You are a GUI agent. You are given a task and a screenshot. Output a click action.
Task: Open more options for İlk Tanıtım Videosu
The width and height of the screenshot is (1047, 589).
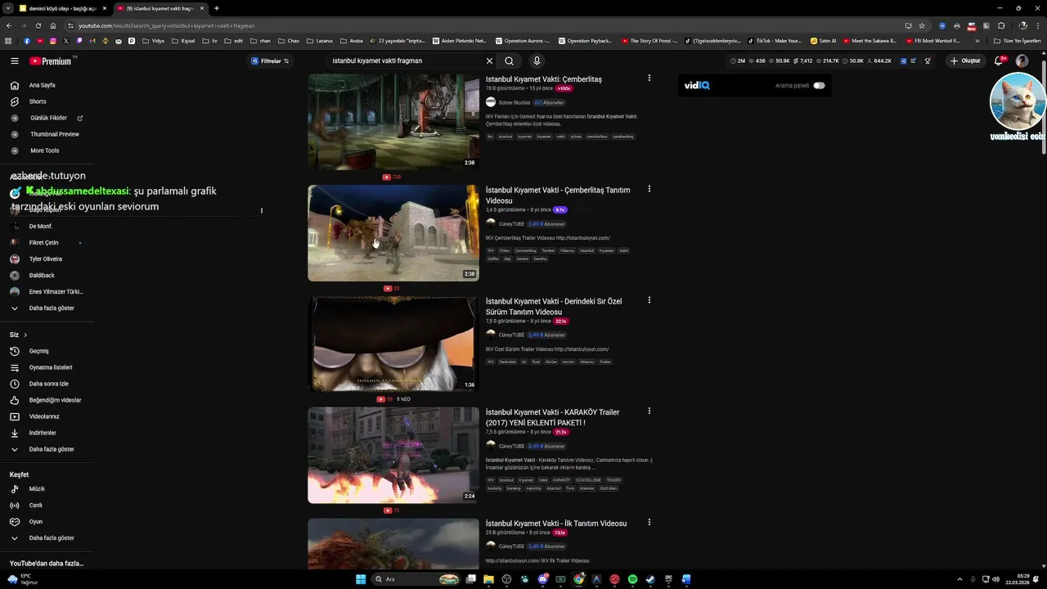click(x=649, y=522)
